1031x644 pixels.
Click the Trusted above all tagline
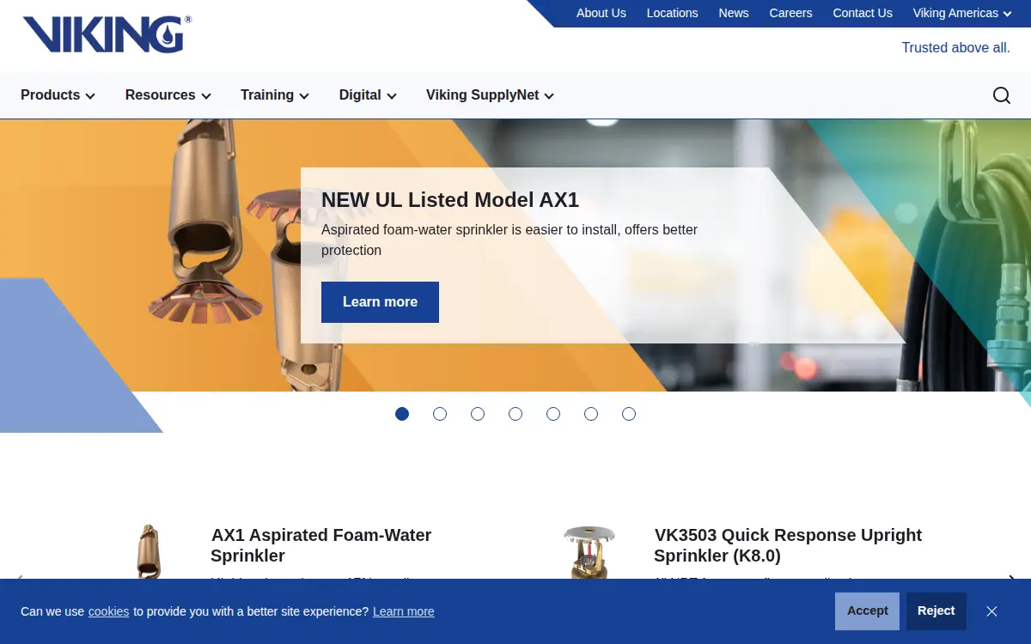coord(955,48)
